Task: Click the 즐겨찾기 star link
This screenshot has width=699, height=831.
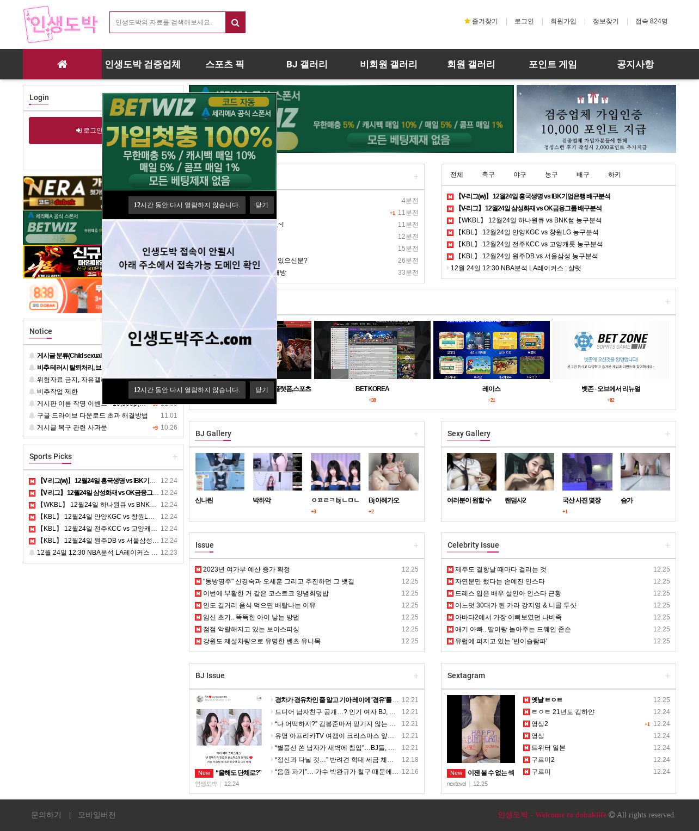Action: [481, 21]
